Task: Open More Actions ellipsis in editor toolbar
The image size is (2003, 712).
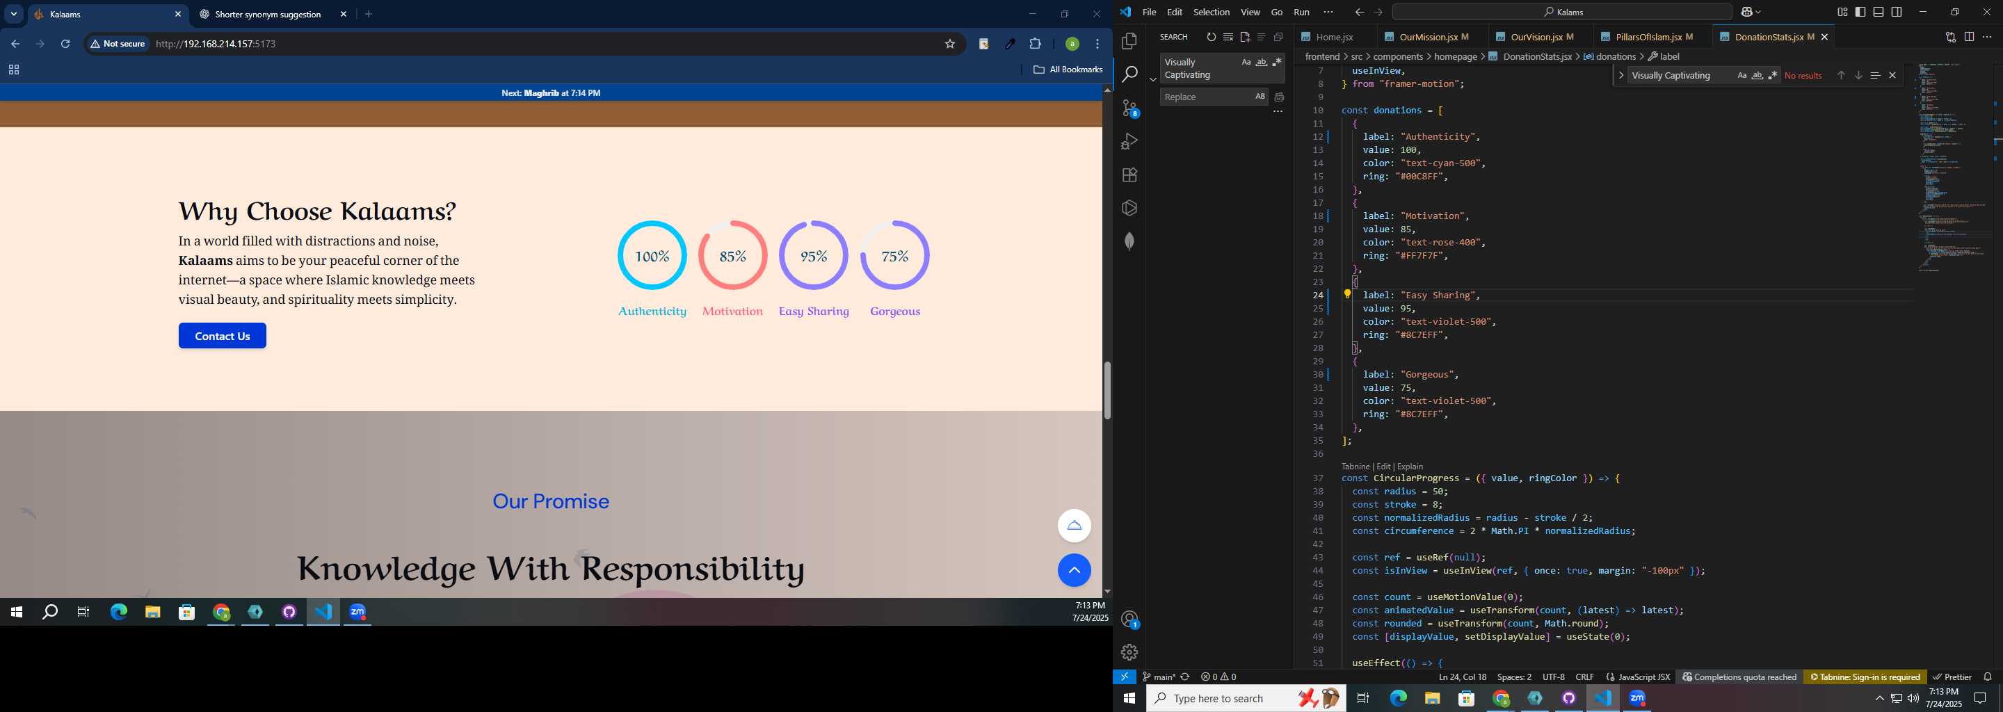Action: coord(1987,37)
